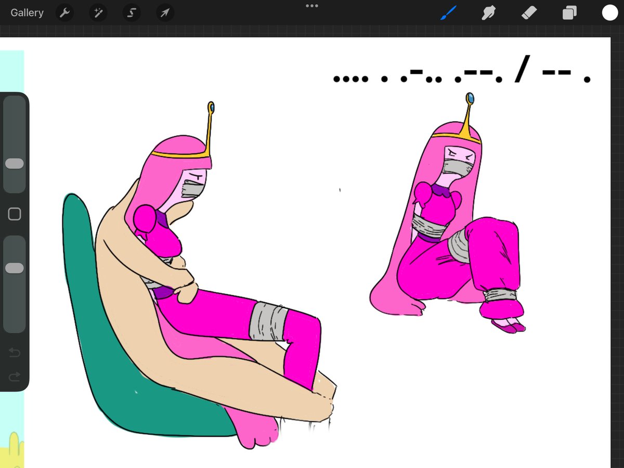
Task: Click the brush opacity slider handle
Action: [x=14, y=268]
